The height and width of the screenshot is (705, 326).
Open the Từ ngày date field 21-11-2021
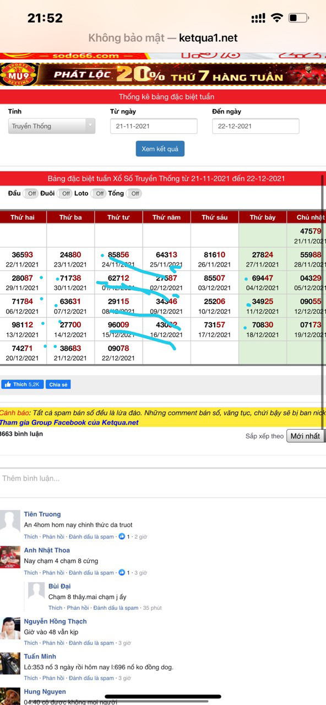(154, 126)
